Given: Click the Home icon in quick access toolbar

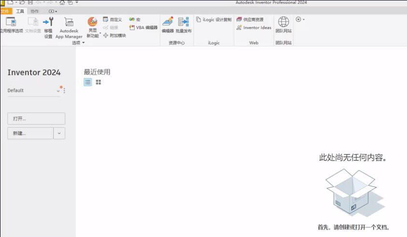Looking at the screenshot, I should 62,2.
